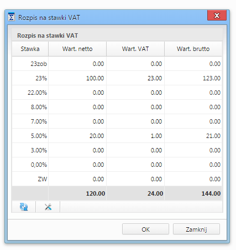Click the sigma icon in the title bar
Image resolution: width=236 pixels, height=250 pixels.
point(12,17)
